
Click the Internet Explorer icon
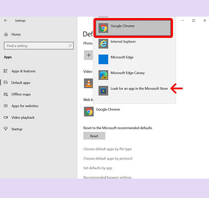point(103,44)
